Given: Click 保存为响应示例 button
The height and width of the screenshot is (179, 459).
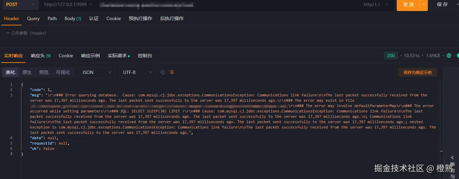Looking at the screenshot, I should (x=418, y=72).
